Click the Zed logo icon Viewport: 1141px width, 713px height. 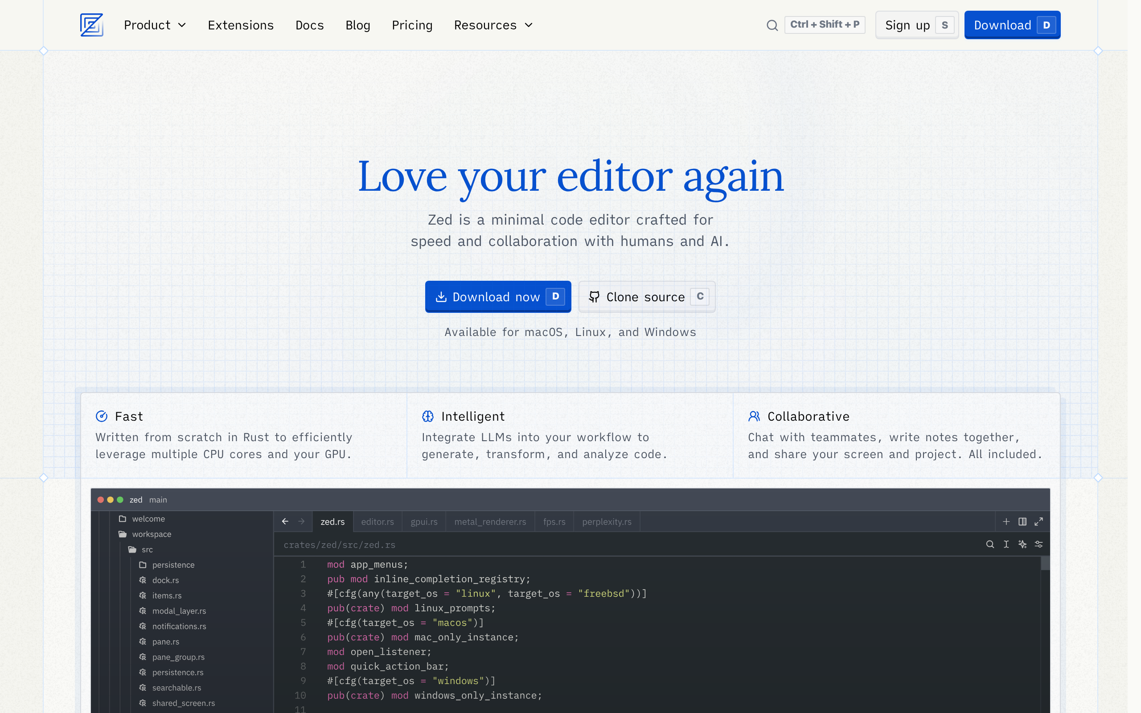(x=91, y=25)
